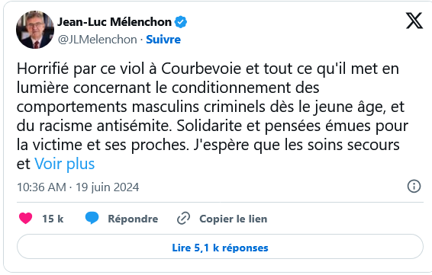This screenshot has height=275, width=432.
Task: Click the chain link icon
Action: pyautogui.click(x=183, y=219)
